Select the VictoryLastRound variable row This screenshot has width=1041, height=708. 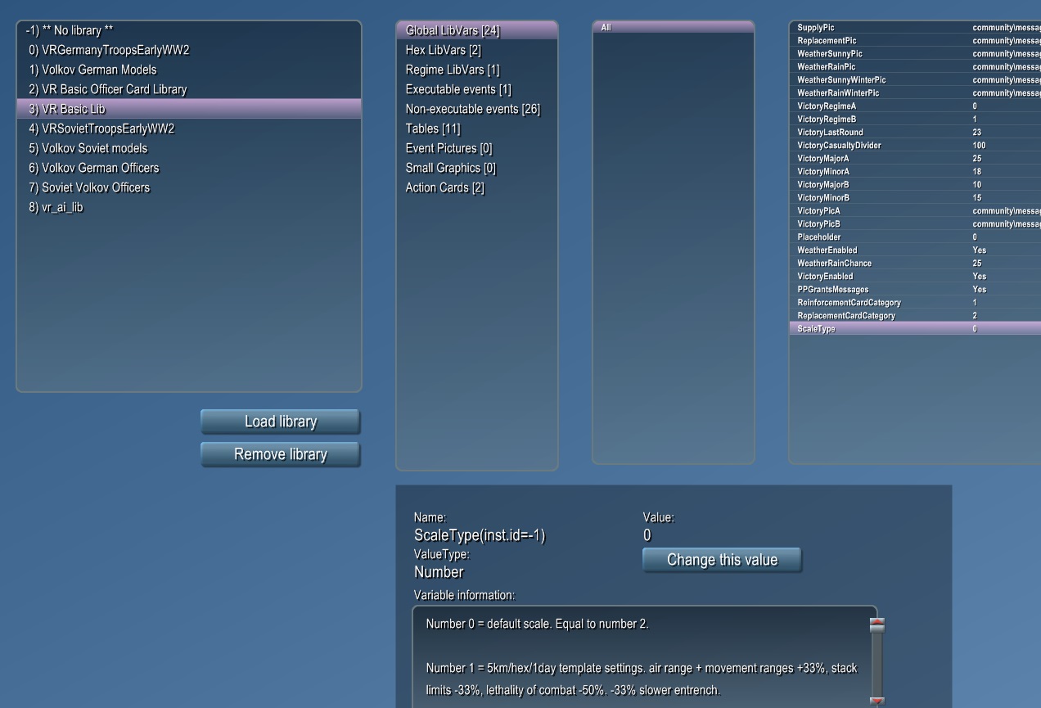pos(916,133)
